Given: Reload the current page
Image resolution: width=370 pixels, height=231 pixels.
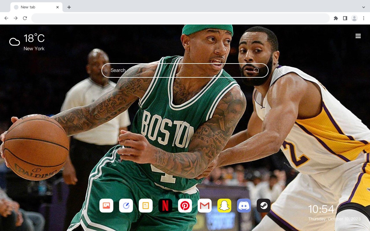Looking at the screenshot, I should [x=25, y=18].
